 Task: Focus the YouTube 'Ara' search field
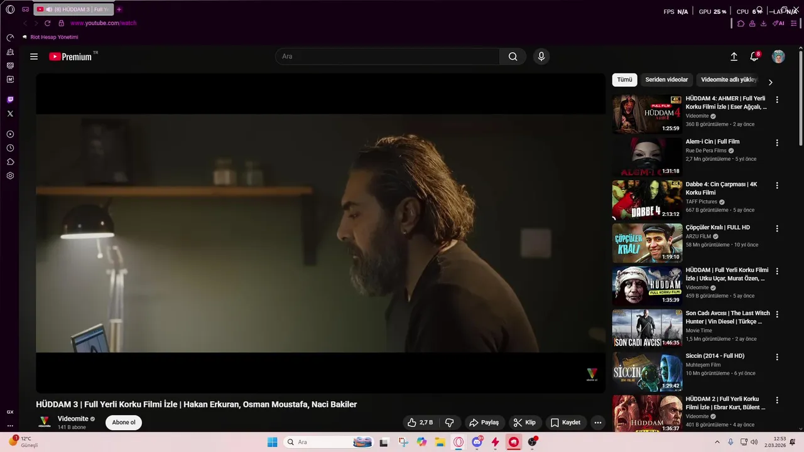tap(388, 56)
